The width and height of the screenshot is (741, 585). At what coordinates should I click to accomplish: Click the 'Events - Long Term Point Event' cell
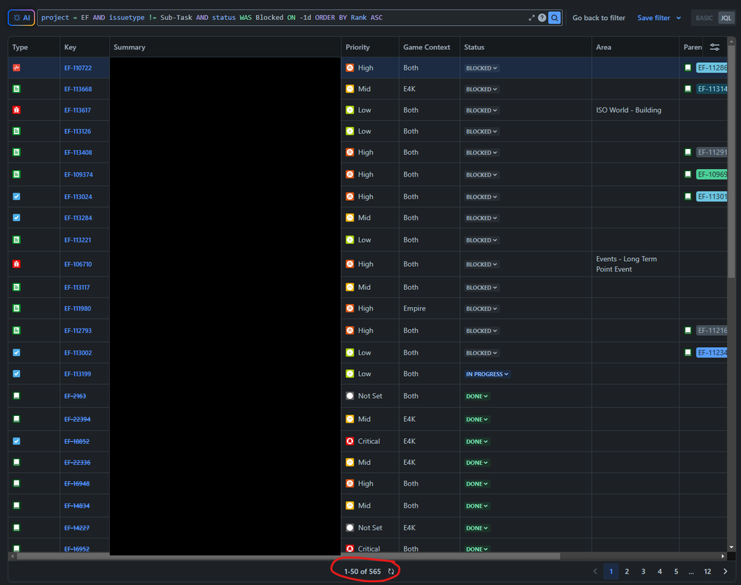[626, 264]
